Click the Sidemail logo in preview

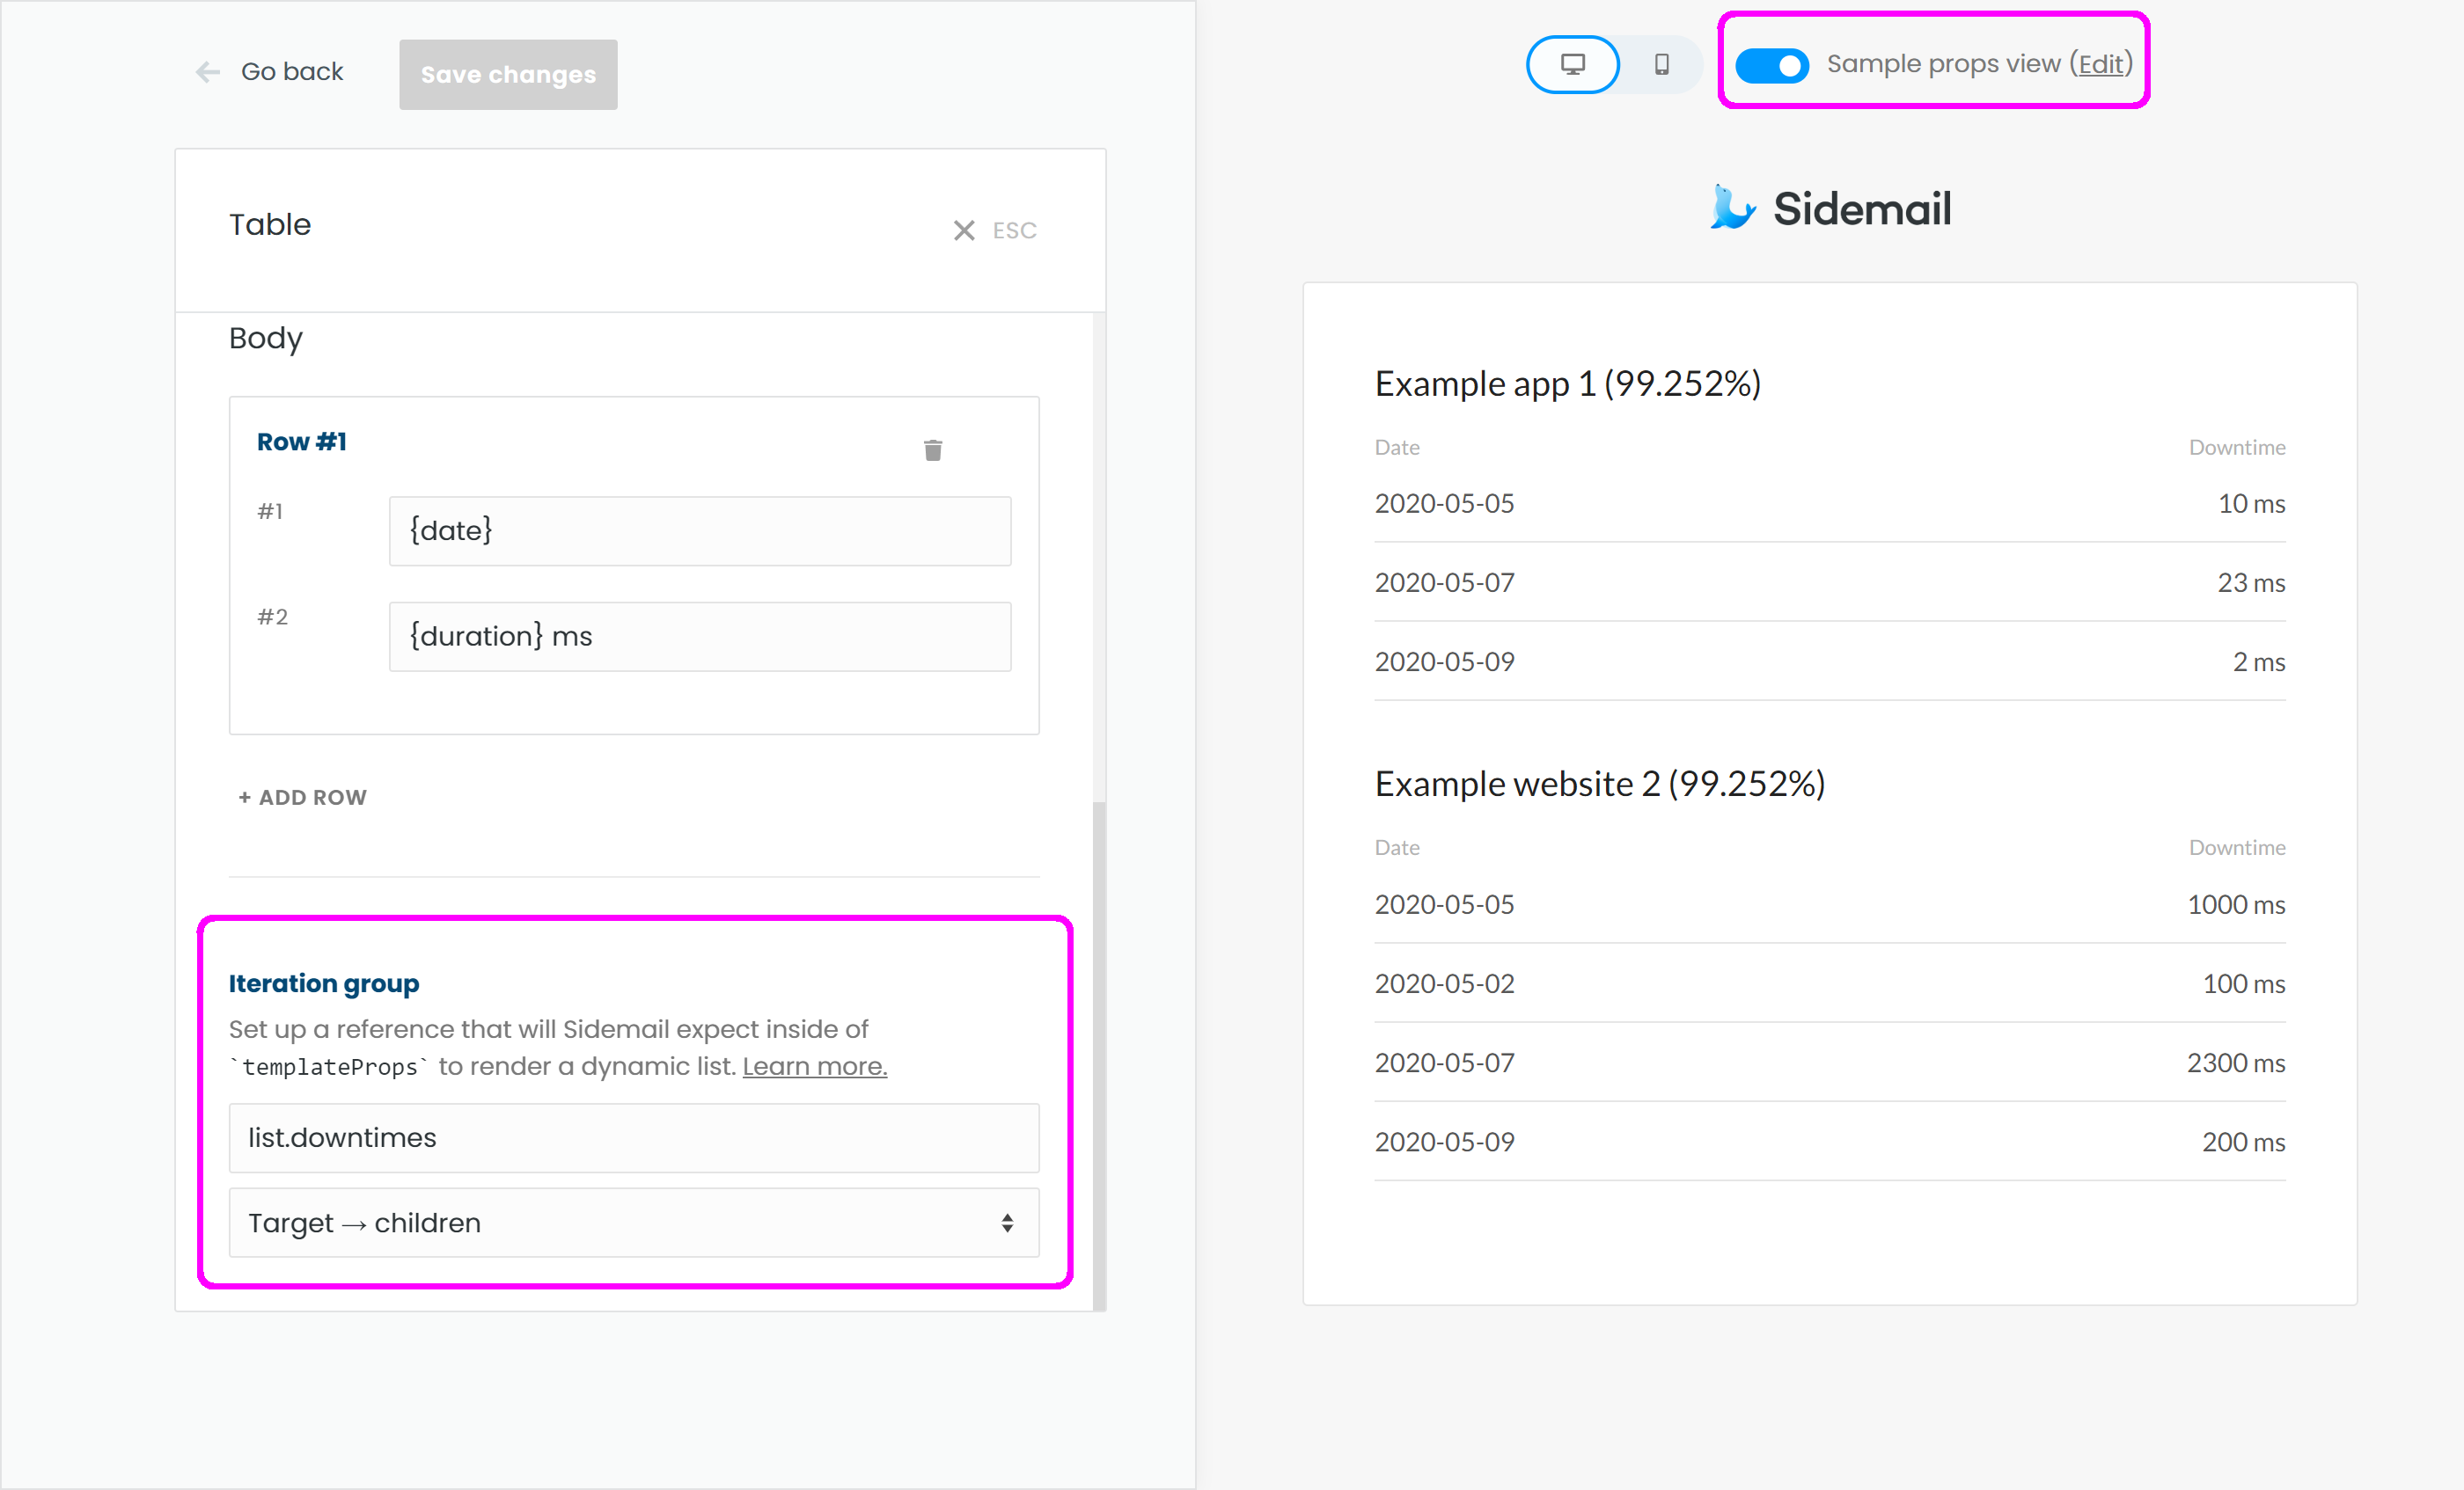pos(1830,208)
